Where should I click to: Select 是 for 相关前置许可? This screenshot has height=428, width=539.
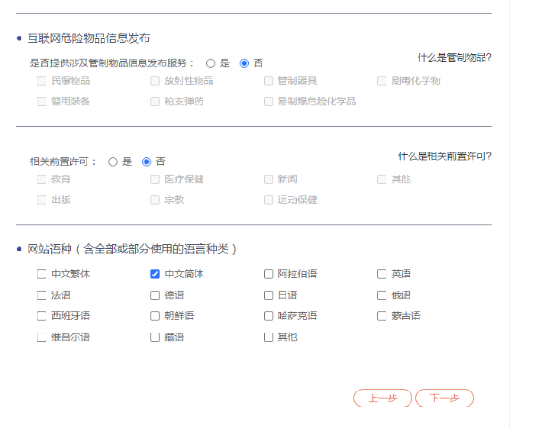pos(112,161)
